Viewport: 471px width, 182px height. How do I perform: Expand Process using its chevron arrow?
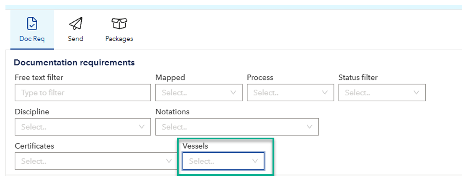325,92
